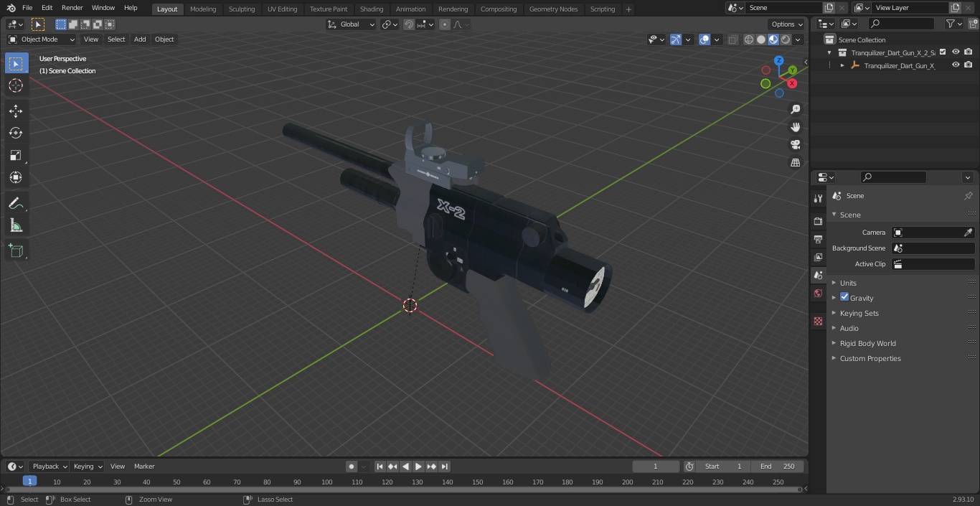
Task: Click the red X axis gizmo
Action: [x=792, y=83]
